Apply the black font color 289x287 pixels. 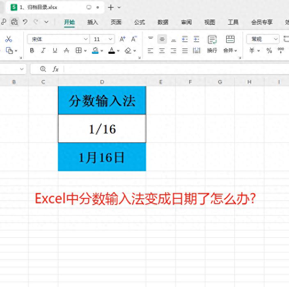(112, 51)
